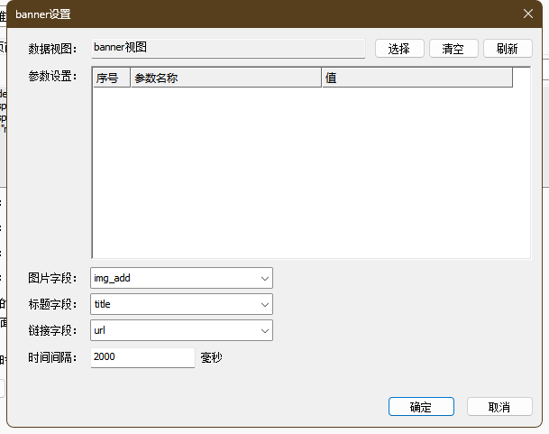The image size is (549, 434).
Task: Click the 数据视图 field showing banner视图
Action: [x=227, y=48]
